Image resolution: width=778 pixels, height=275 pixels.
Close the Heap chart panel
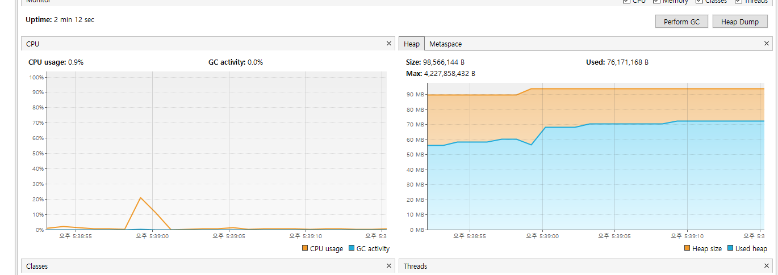[x=767, y=44]
